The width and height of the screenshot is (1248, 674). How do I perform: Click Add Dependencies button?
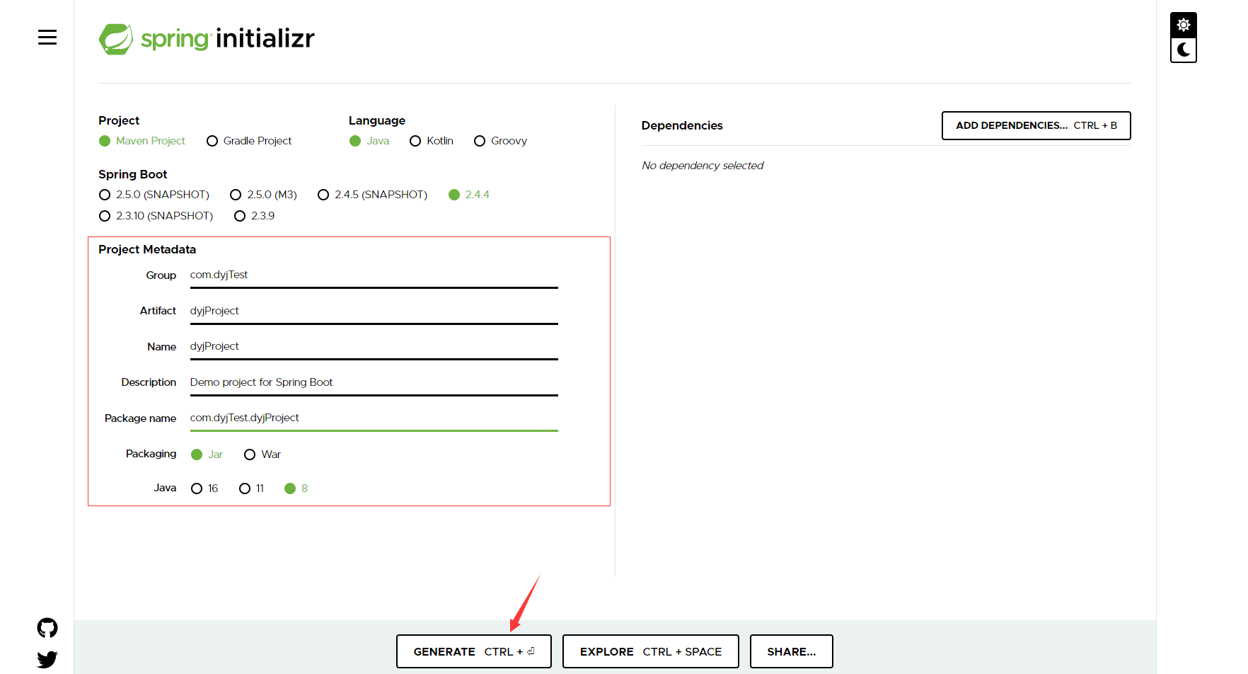1036,126
